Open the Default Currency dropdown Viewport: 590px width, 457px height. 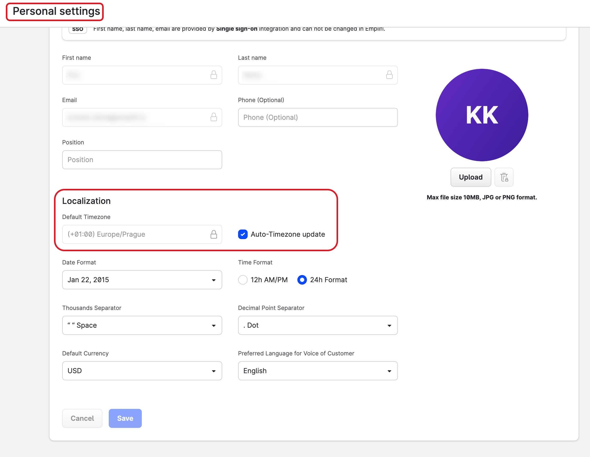(x=142, y=371)
